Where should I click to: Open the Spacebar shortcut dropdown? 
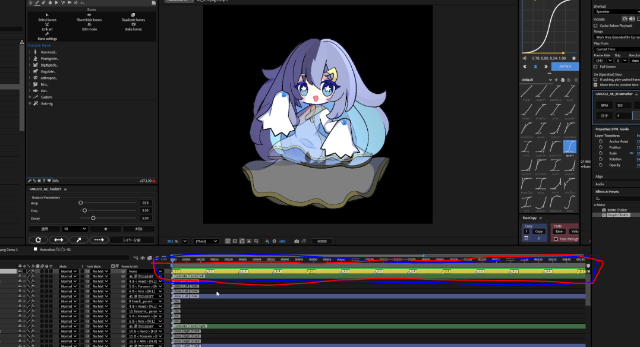tap(617, 12)
